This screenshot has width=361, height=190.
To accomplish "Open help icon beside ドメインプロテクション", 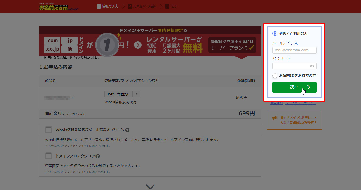I will 98,156.
